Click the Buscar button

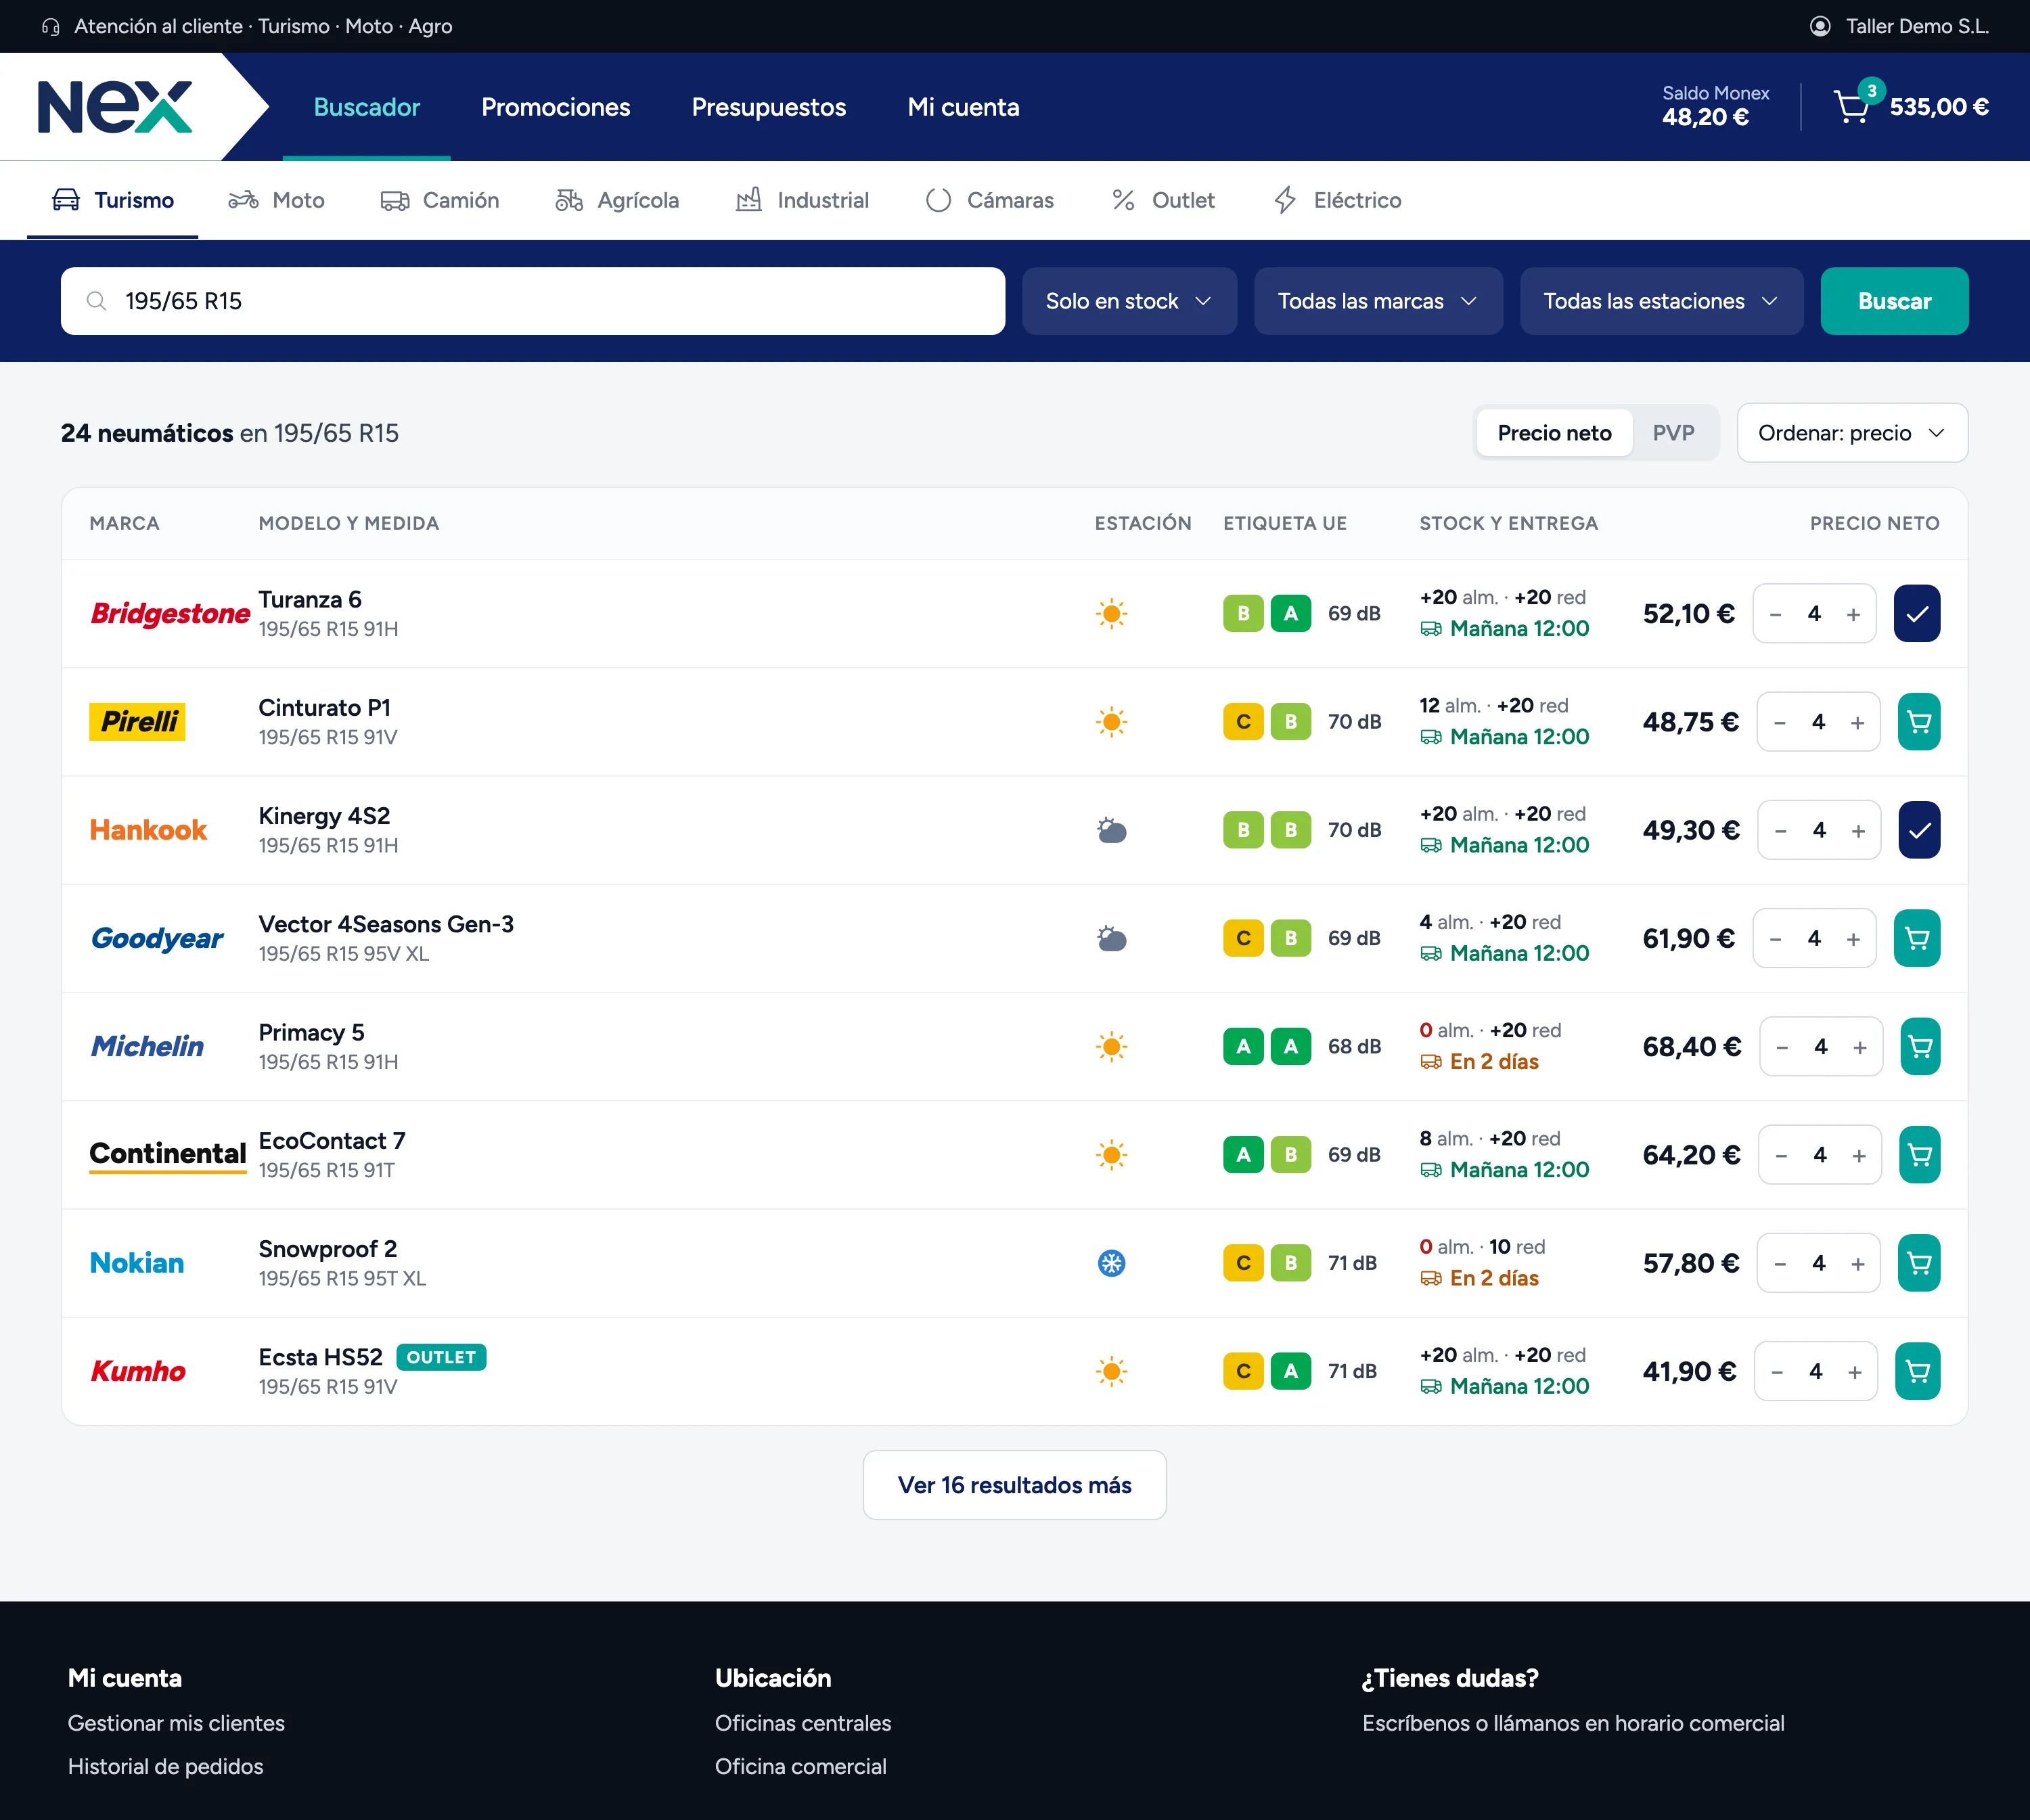(x=1894, y=301)
